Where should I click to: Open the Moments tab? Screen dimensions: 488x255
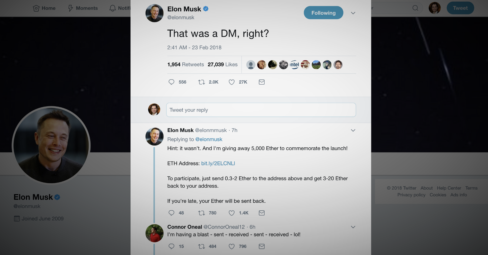[x=83, y=8]
